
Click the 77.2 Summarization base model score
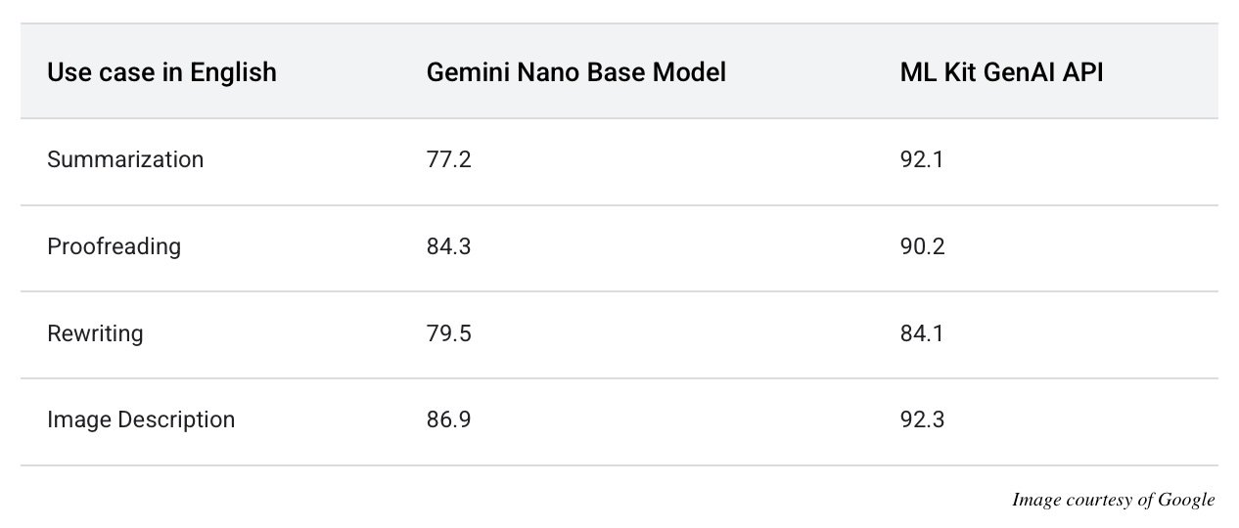coord(449,159)
